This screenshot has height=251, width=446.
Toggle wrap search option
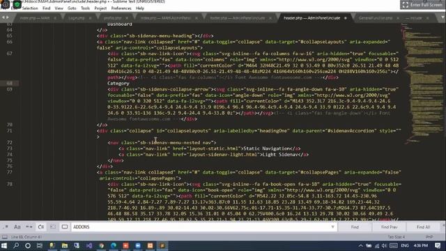tap(41, 227)
